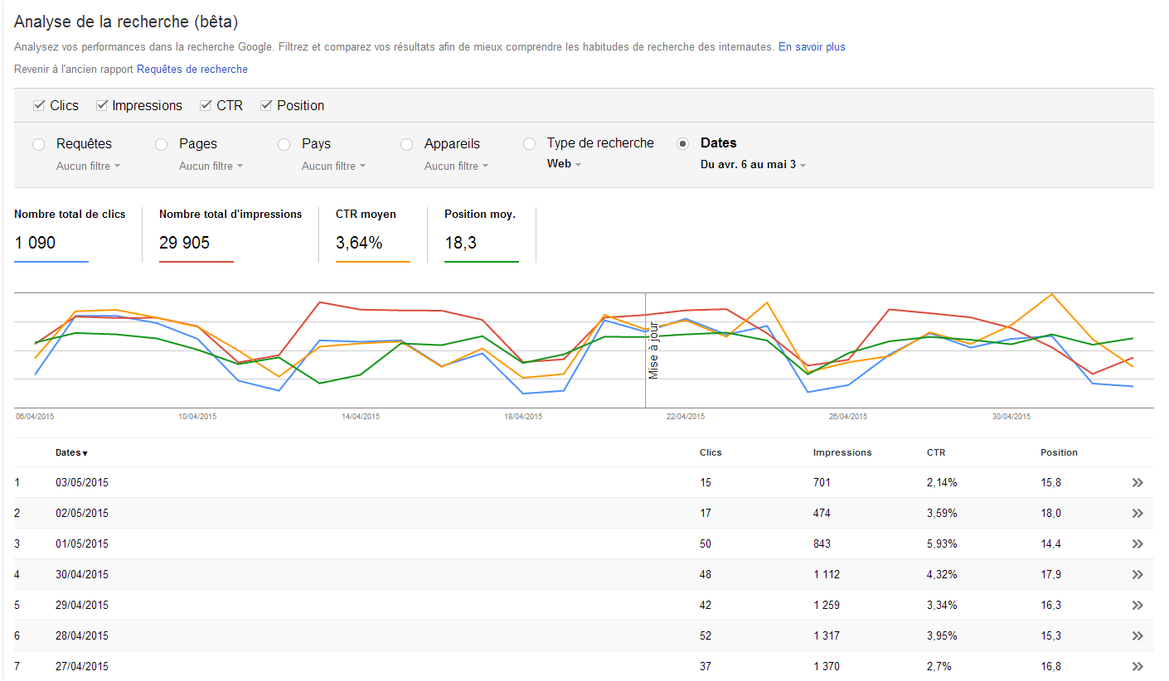Open the Requêtes de recherche report link
1169x681 pixels.
pos(192,69)
